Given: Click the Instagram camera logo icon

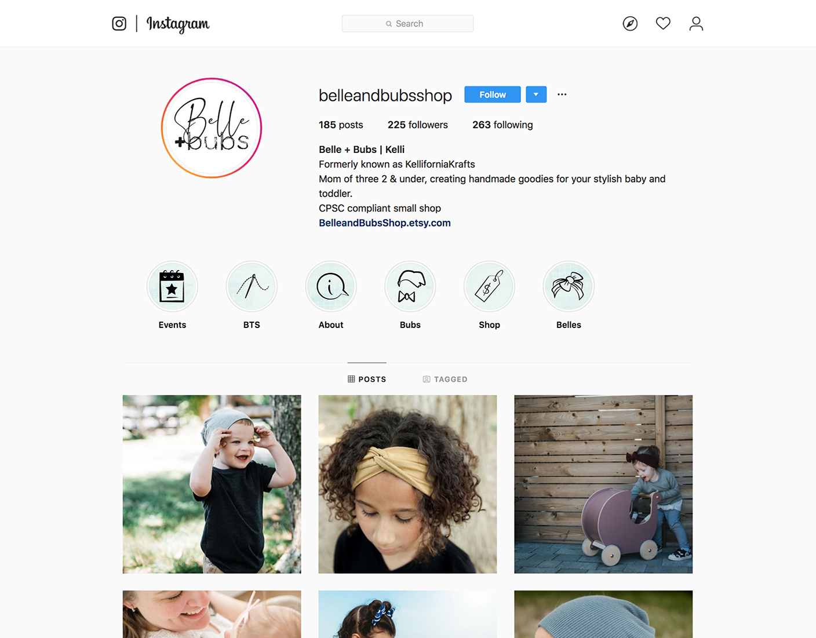Looking at the screenshot, I should pyautogui.click(x=119, y=24).
